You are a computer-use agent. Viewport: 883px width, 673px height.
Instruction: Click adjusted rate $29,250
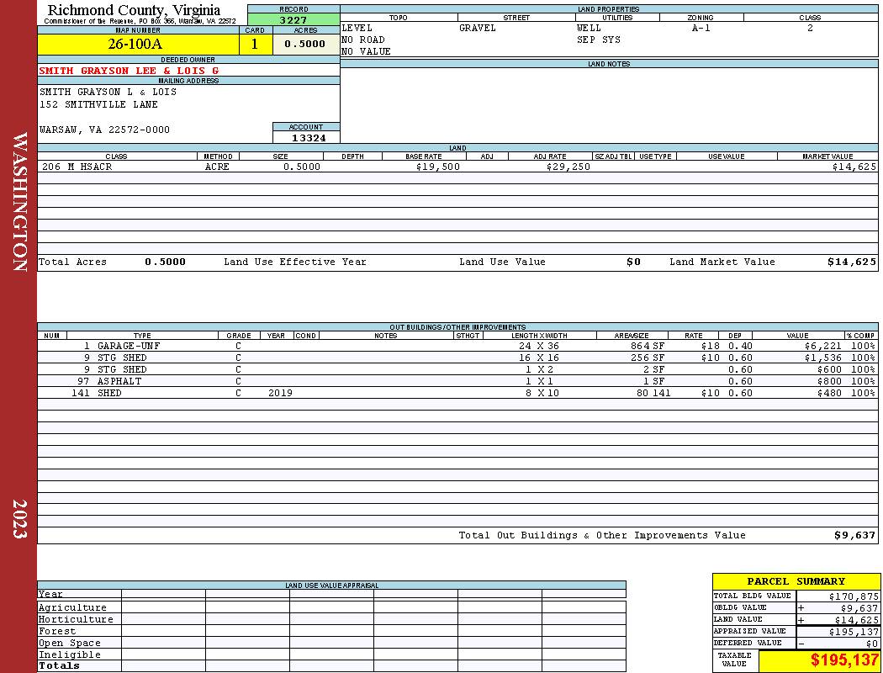(568, 167)
